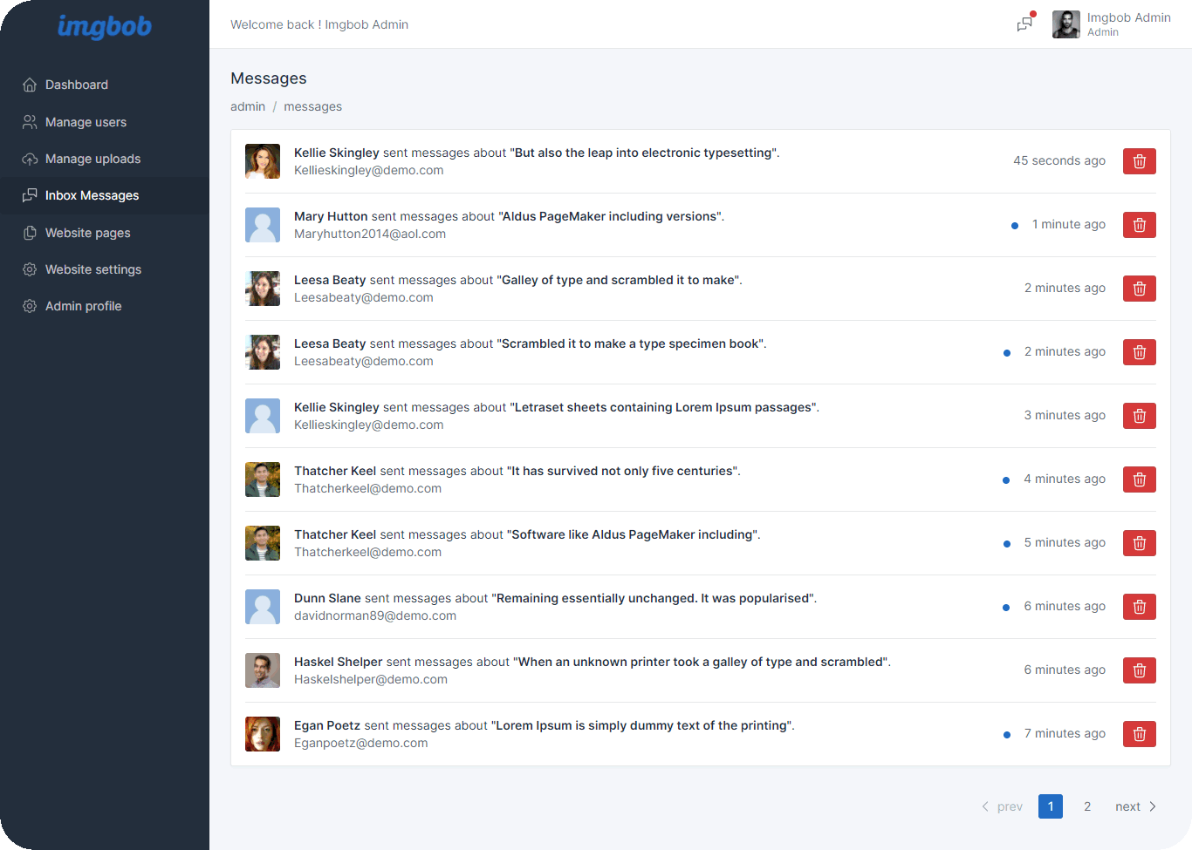1192x850 pixels.
Task: Click Haskel Shelper's avatar photo
Action: tap(263, 670)
